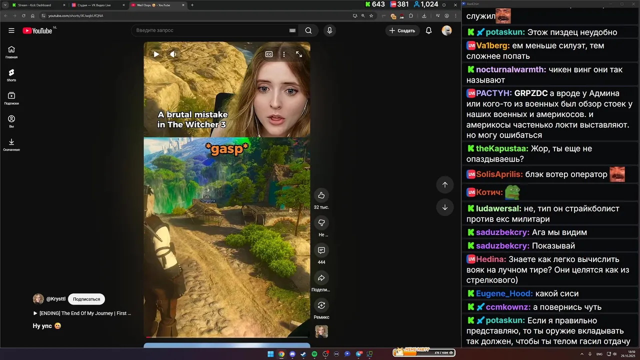Click the Meme Party progress widget
The height and width of the screenshot is (360, 640).
coord(424,352)
